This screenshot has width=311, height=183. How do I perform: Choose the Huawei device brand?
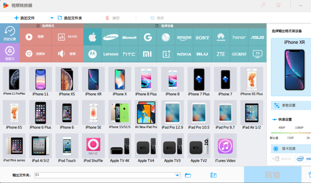click(x=221, y=37)
